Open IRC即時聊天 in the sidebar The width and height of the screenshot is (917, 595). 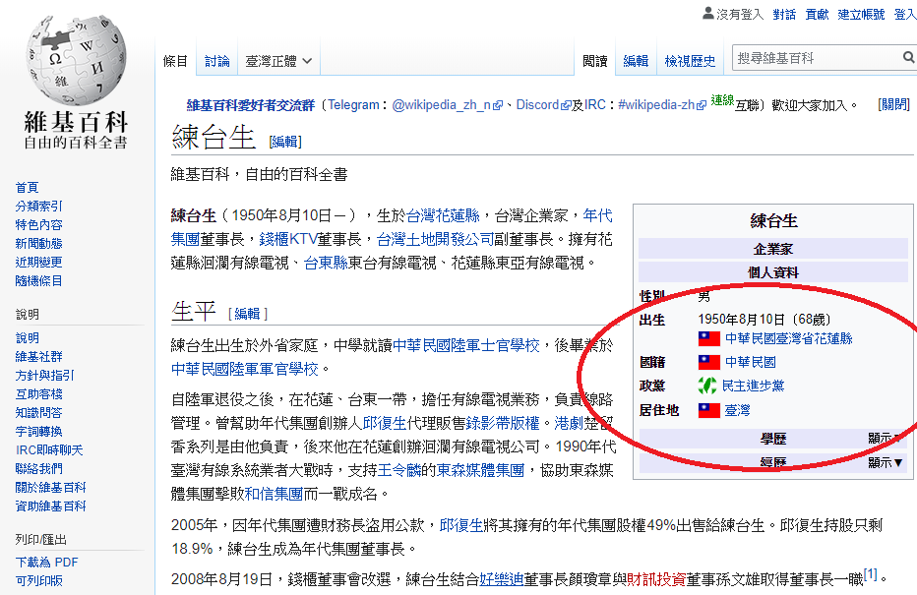[49, 450]
